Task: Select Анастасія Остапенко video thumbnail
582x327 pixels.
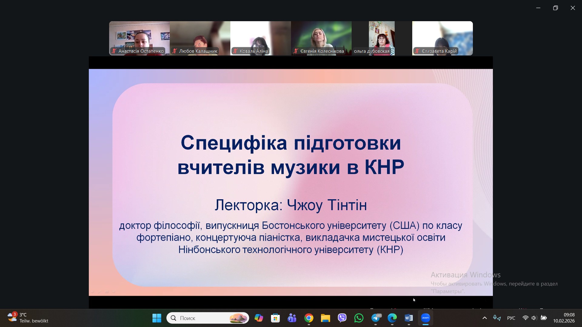Action: 139,38
